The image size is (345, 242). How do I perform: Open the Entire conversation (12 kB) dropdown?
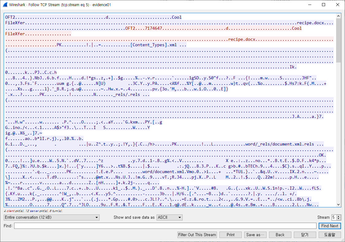[x=51, y=217]
